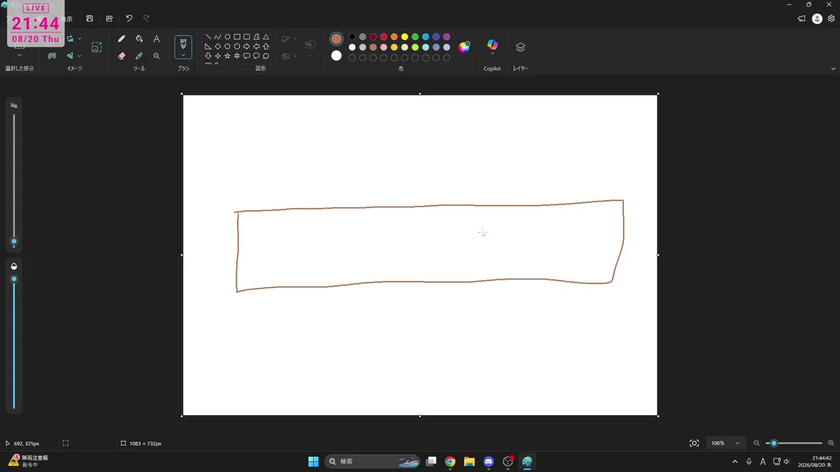840x472 pixels.
Task: Open Discord from the taskbar
Action: point(488,462)
